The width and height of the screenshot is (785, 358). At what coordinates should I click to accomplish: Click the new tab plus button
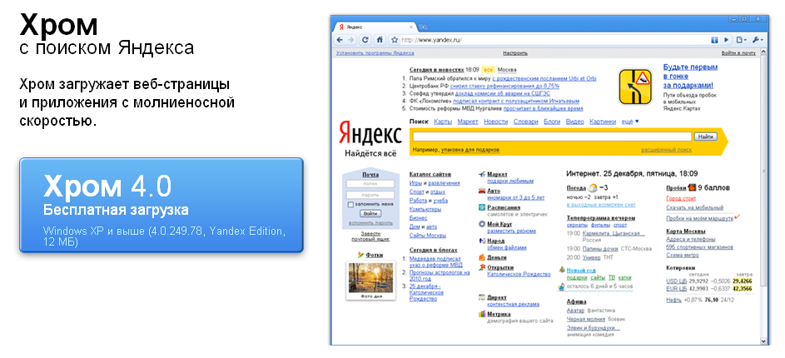[424, 27]
